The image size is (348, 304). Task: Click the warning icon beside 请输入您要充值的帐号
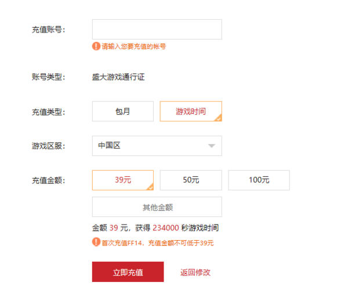(96, 46)
